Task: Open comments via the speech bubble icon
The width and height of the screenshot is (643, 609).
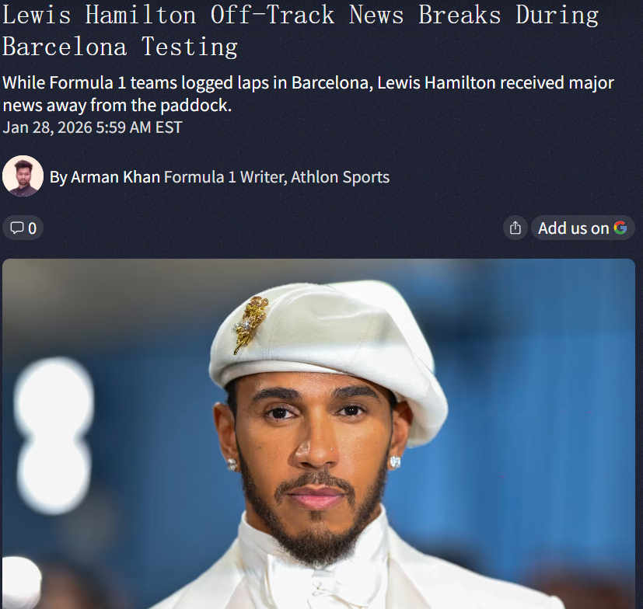Action: [x=17, y=228]
